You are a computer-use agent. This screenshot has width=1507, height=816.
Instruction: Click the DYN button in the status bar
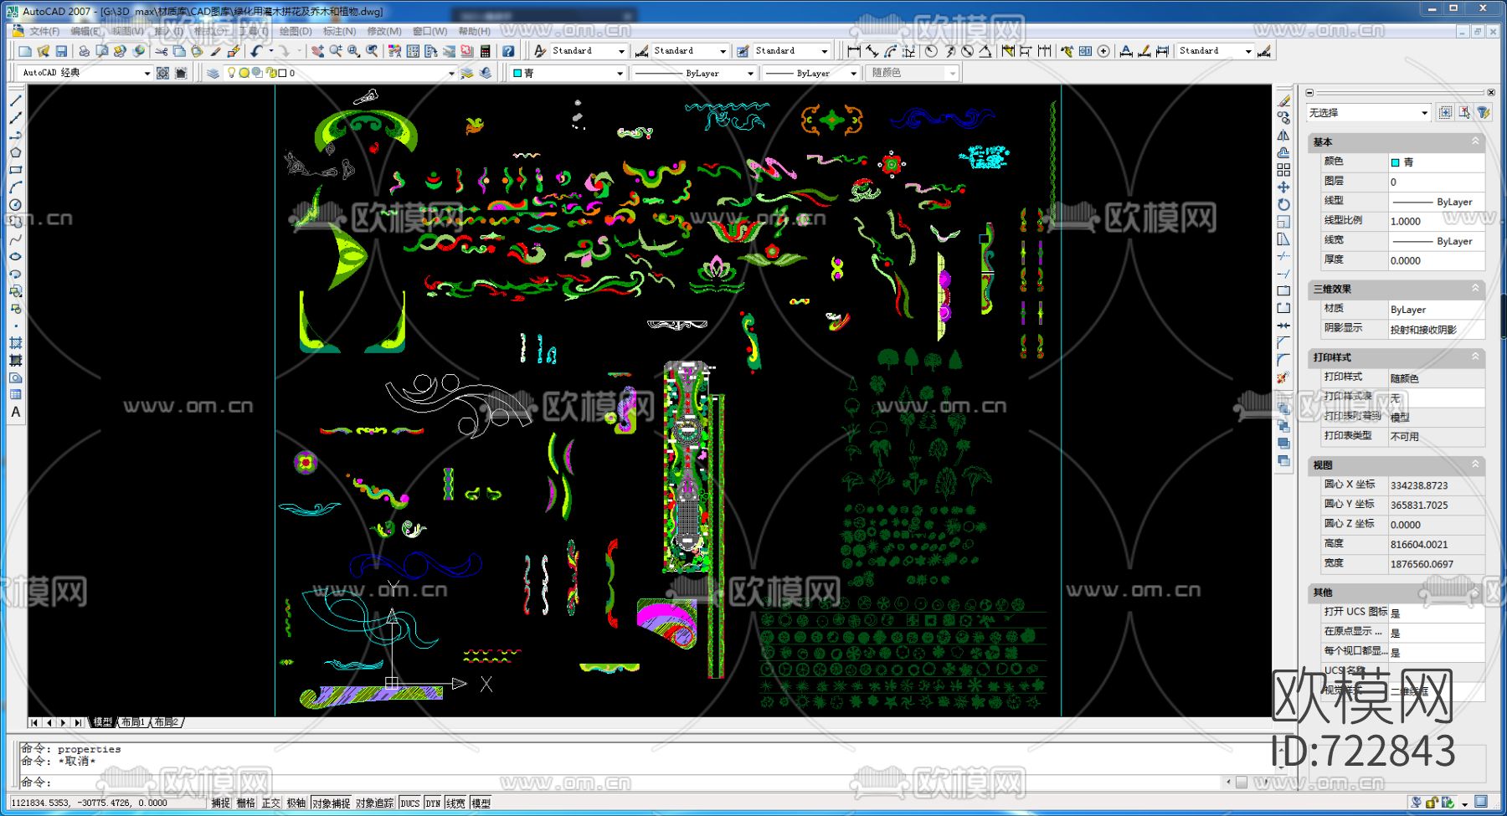[432, 803]
